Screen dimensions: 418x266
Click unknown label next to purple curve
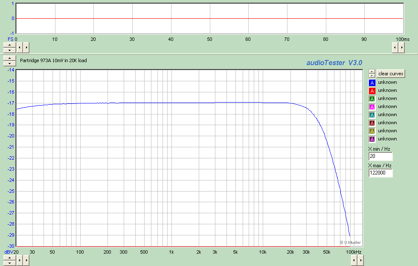[x=387, y=139]
